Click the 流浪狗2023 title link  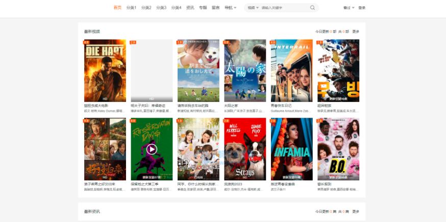[x=233, y=184]
